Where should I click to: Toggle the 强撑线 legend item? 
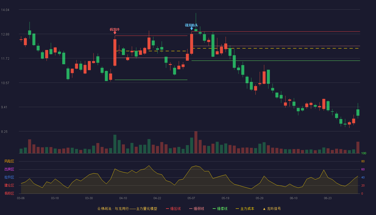tap(220, 209)
